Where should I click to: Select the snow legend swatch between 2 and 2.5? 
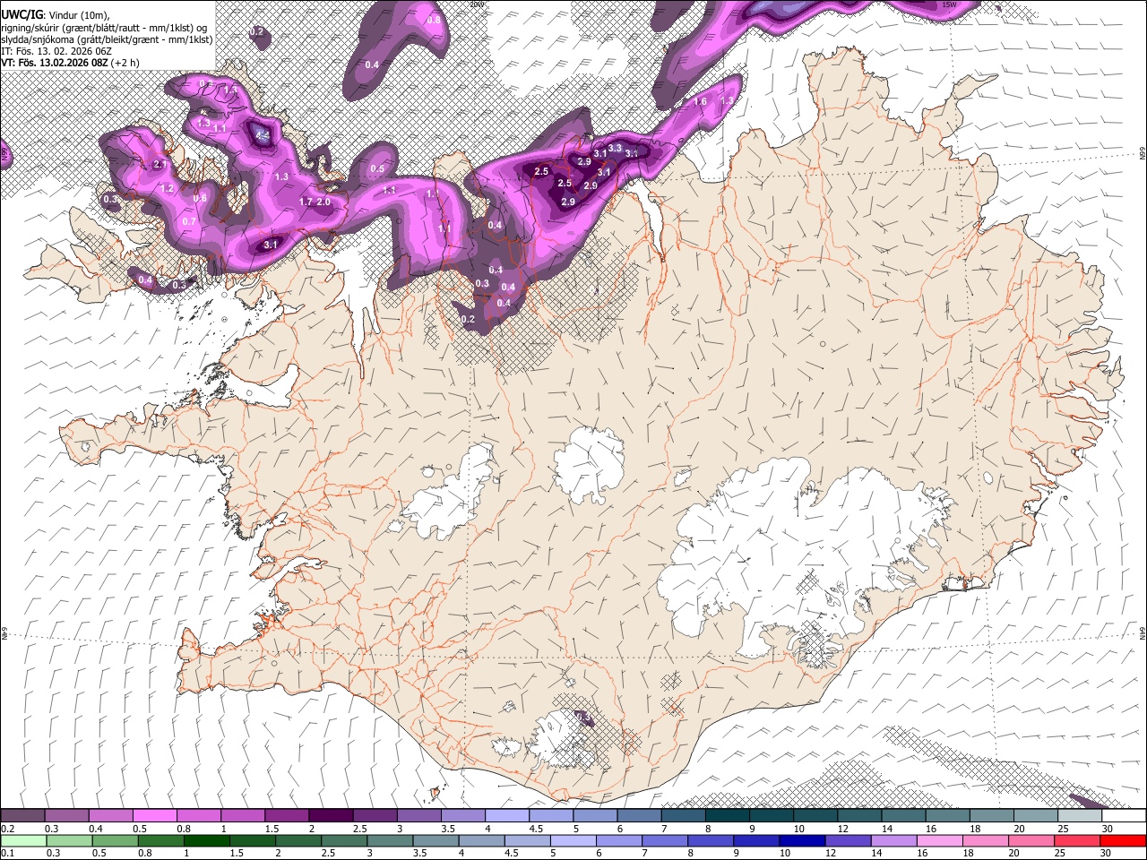(x=331, y=816)
